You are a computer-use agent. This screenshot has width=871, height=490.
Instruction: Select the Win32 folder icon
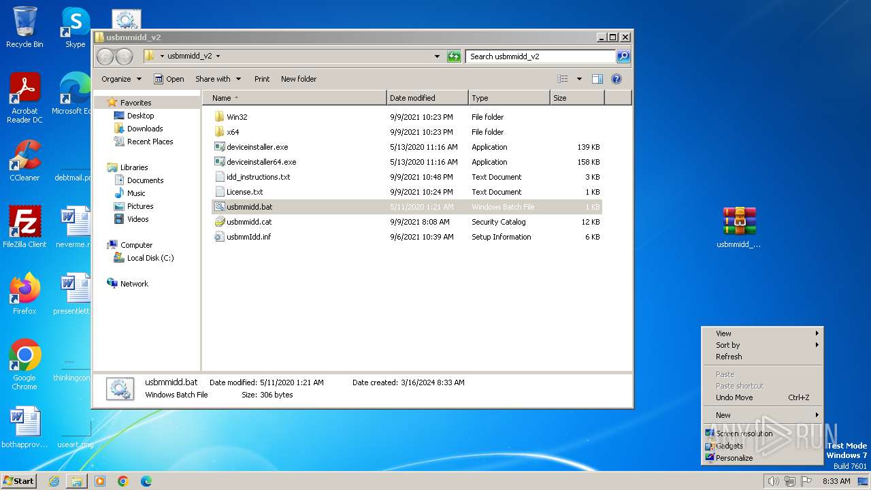219,117
